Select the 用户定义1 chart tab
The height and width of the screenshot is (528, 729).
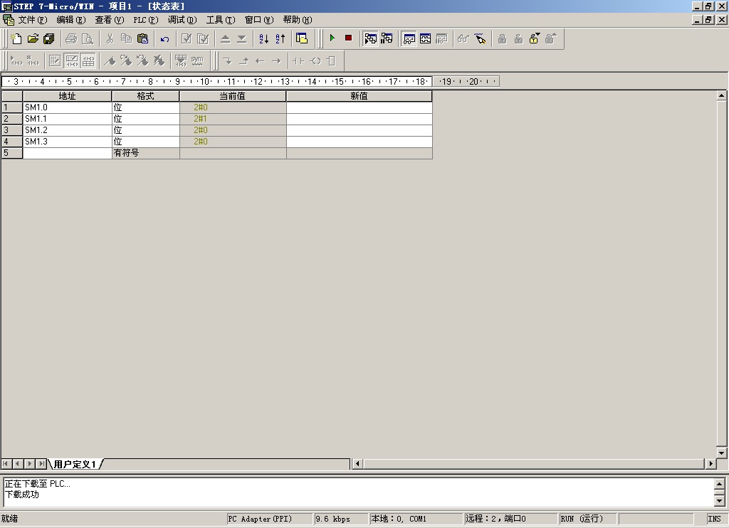coord(75,464)
